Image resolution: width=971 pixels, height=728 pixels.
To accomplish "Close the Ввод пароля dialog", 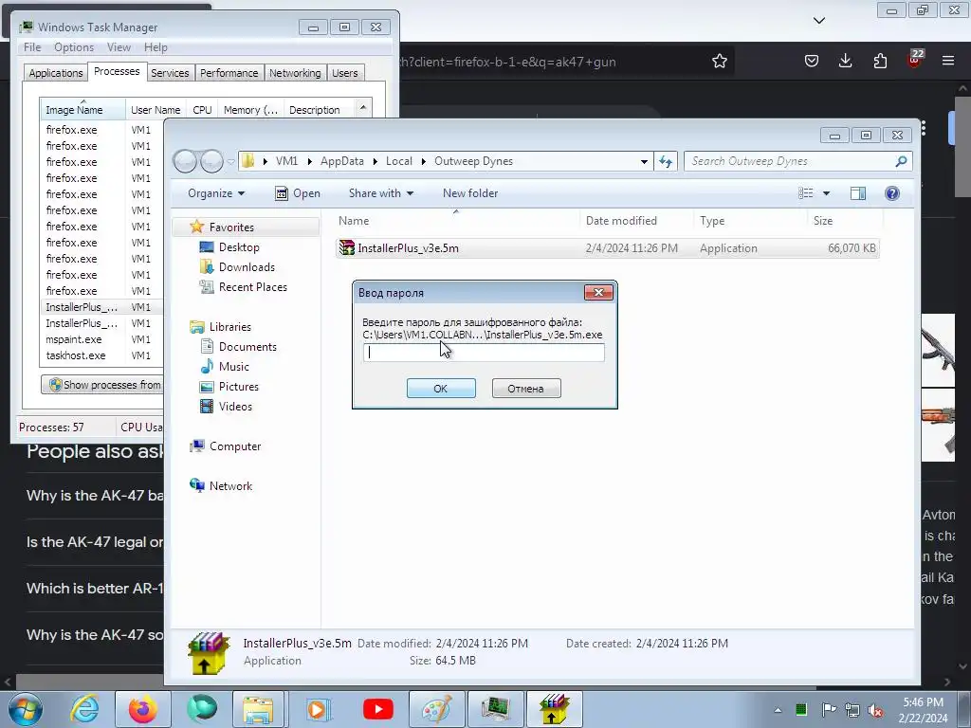I will click(598, 292).
